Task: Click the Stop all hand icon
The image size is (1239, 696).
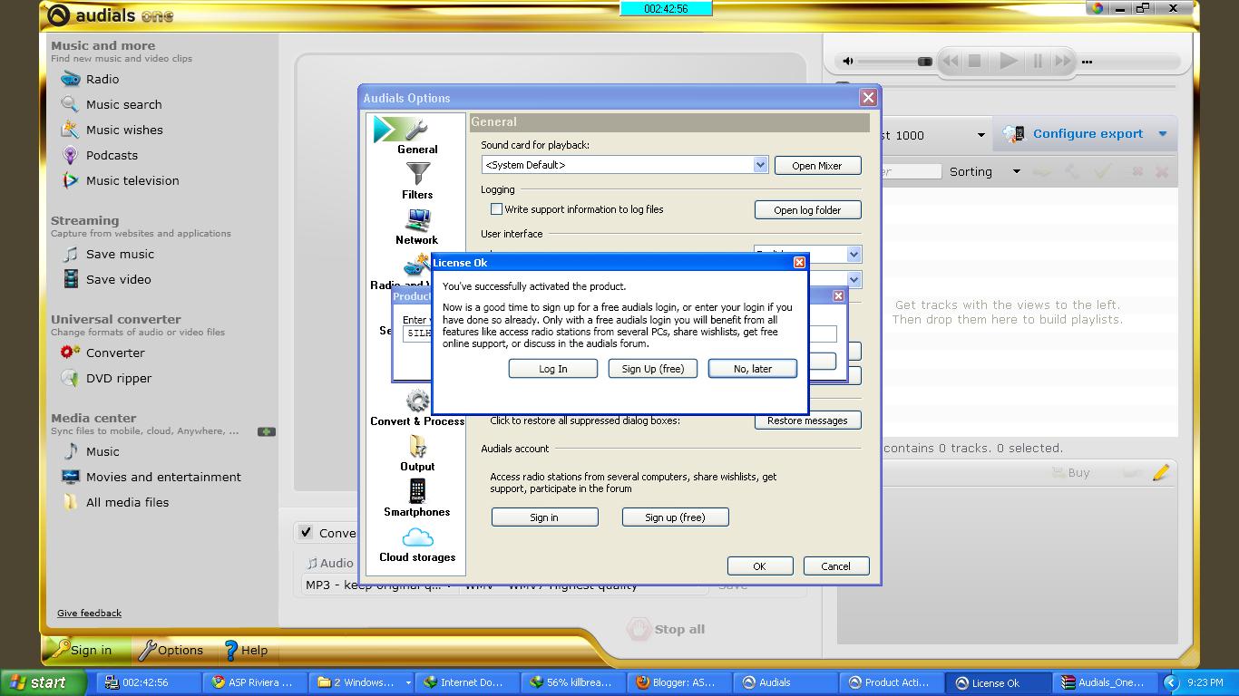Action: pos(639,629)
